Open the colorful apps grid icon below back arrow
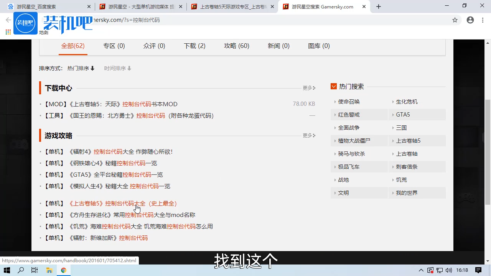This screenshot has height=276, width=491. [8, 32]
